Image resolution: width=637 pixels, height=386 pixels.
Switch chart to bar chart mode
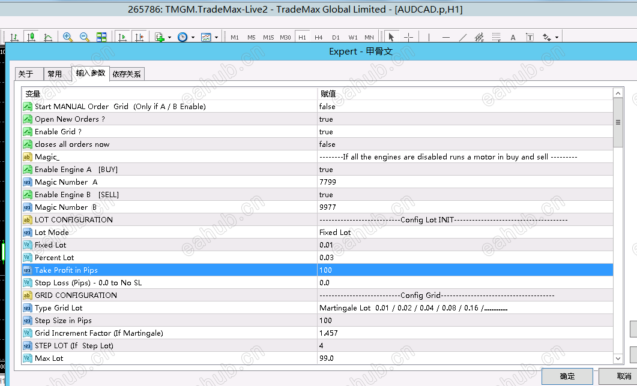point(14,37)
